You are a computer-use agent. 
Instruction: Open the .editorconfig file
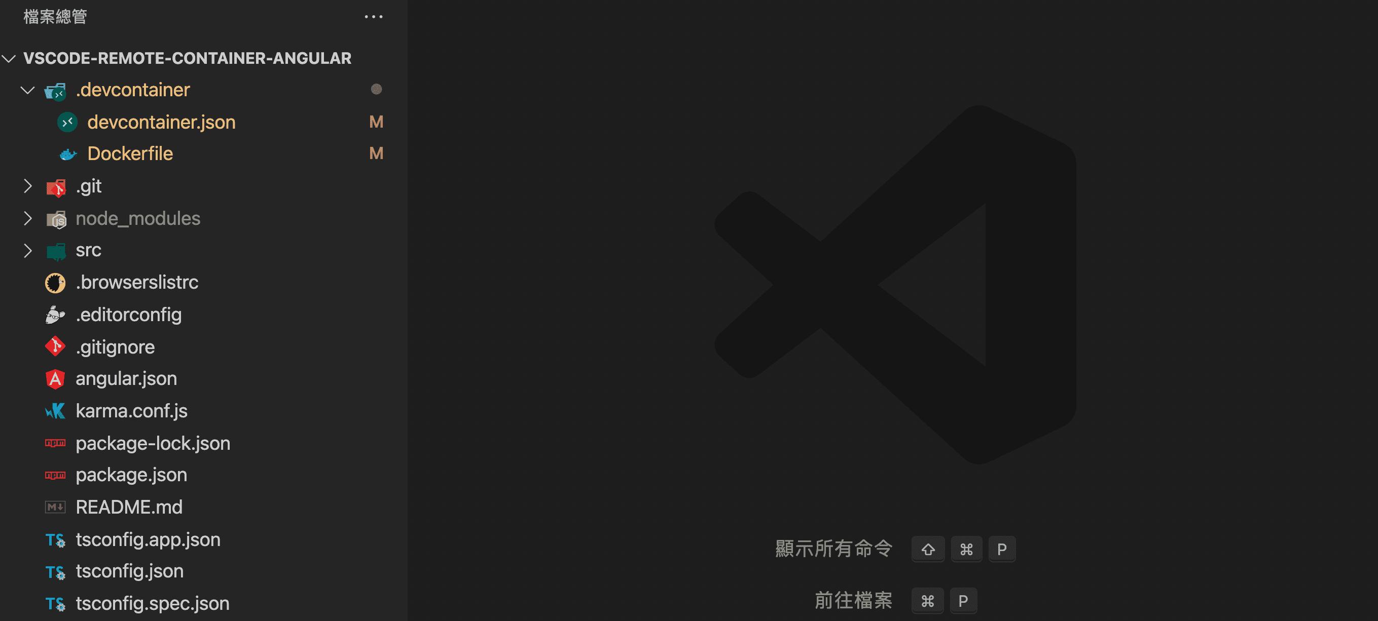[x=128, y=315]
